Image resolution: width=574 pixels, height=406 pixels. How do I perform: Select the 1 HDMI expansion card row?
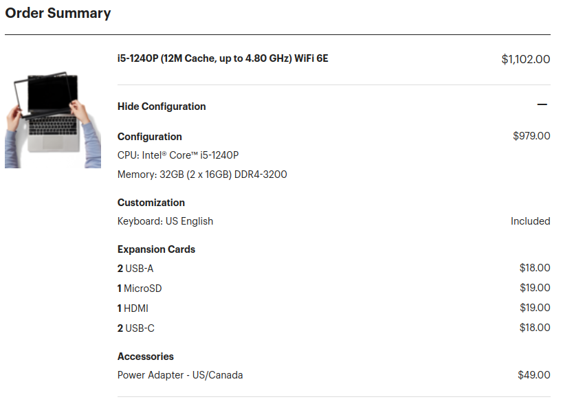pos(334,308)
